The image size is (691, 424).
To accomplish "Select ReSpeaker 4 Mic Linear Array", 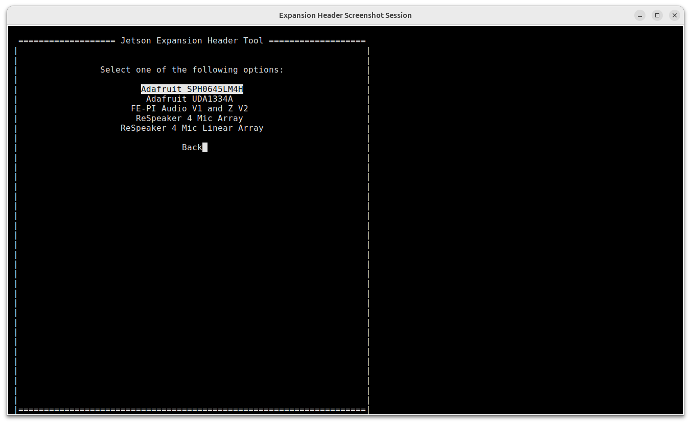I will click(192, 128).
